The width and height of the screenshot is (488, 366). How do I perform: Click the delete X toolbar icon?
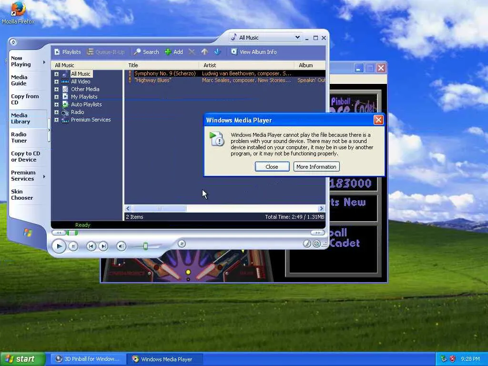pos(192,52)
